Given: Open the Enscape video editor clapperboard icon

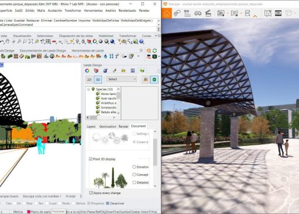Looking at the screenshot, I should tap(208, 13).
